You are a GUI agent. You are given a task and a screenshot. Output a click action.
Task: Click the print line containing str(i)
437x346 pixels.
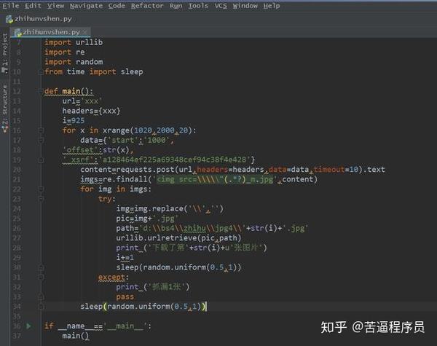(192, 248)
